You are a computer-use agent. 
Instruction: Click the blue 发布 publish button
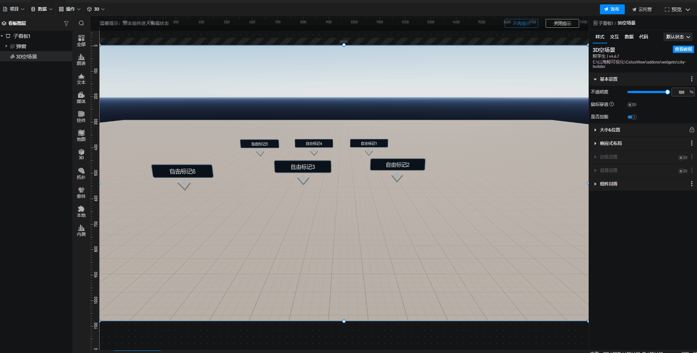[x=612, y=9]
